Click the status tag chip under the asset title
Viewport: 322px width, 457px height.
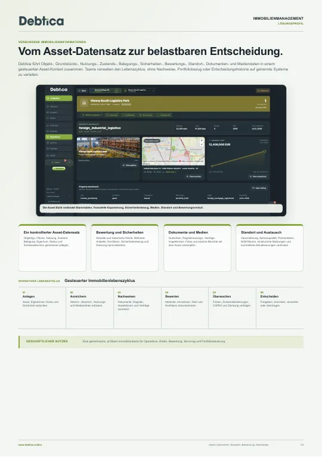point(126,105)
